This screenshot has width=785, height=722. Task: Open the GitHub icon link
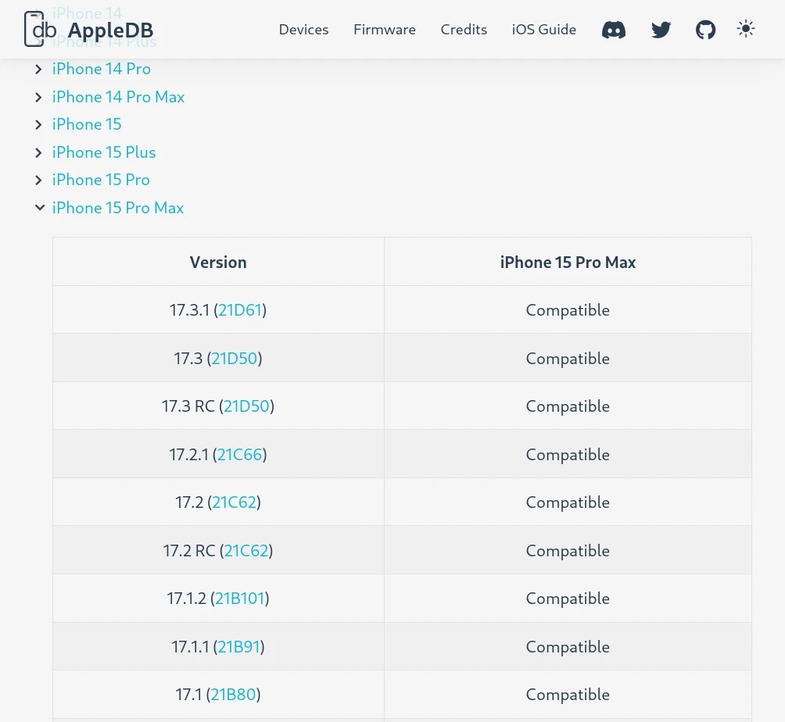(x=705, y=30)
